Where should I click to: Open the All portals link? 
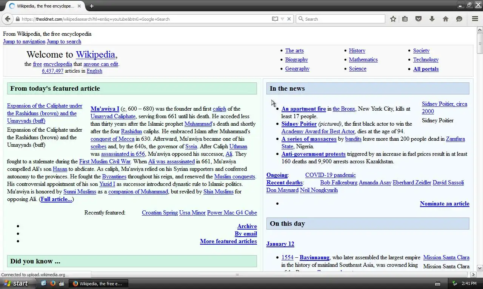(x=426, y=69)
